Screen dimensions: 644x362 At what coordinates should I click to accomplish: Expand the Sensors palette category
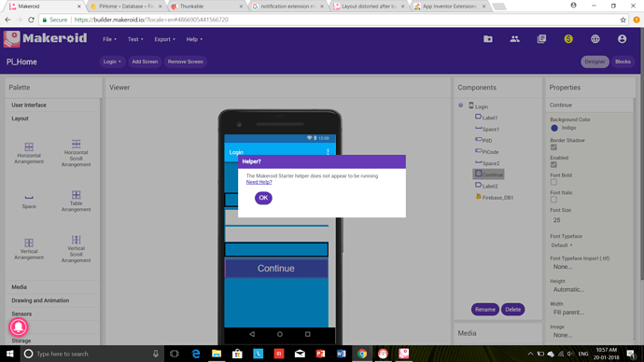pos(52,313)
